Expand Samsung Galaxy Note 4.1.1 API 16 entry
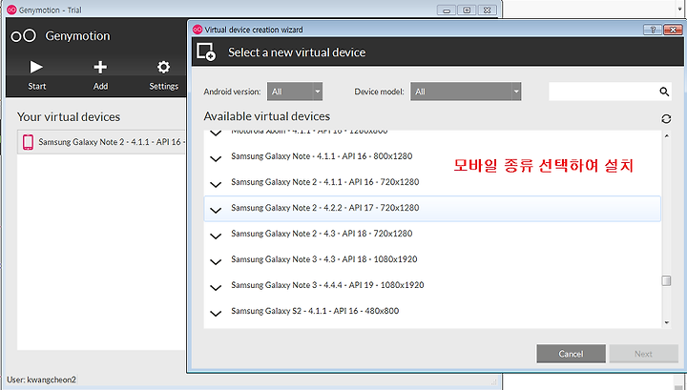687x390 pixels. [216, 158]
